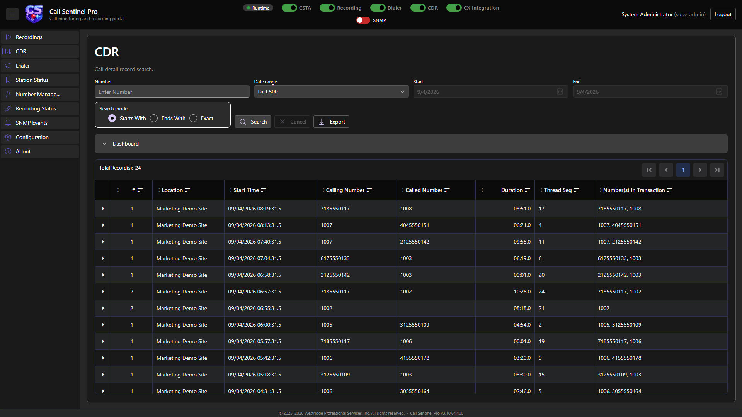
Task: Go to the next page of records
Action: point(700,170)
